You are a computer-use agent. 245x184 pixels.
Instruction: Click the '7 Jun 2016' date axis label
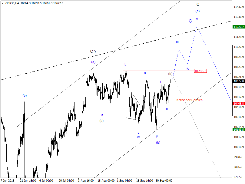[x=7, y=180]
